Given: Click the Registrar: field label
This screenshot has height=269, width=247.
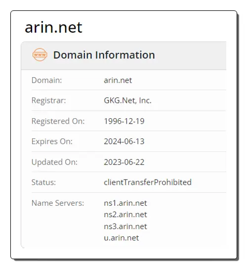Looking at the screenshot, I should point(49,100).
